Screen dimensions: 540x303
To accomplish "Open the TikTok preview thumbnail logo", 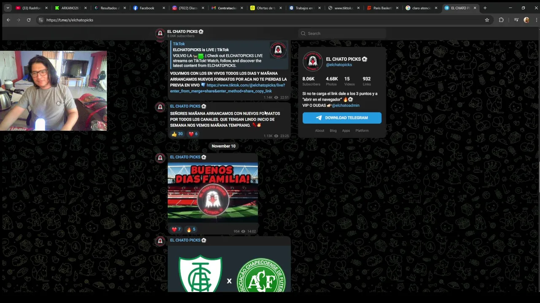I will [x=278, y=50].
